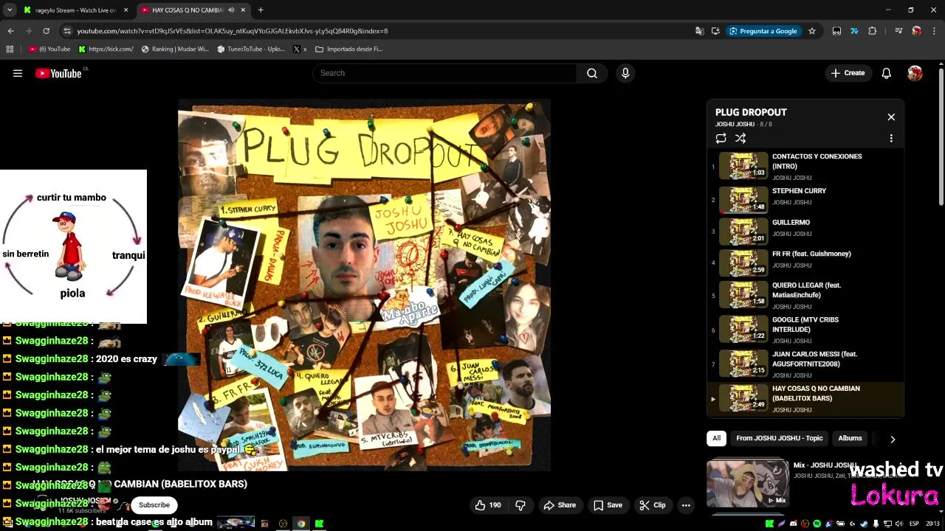Open the YouTube guide hamburger menu
Image resolution: width=945 pixels, height=531 pixels.
(x=18, y=73)
